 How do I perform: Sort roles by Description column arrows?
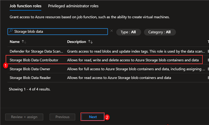tap(91, 42)
